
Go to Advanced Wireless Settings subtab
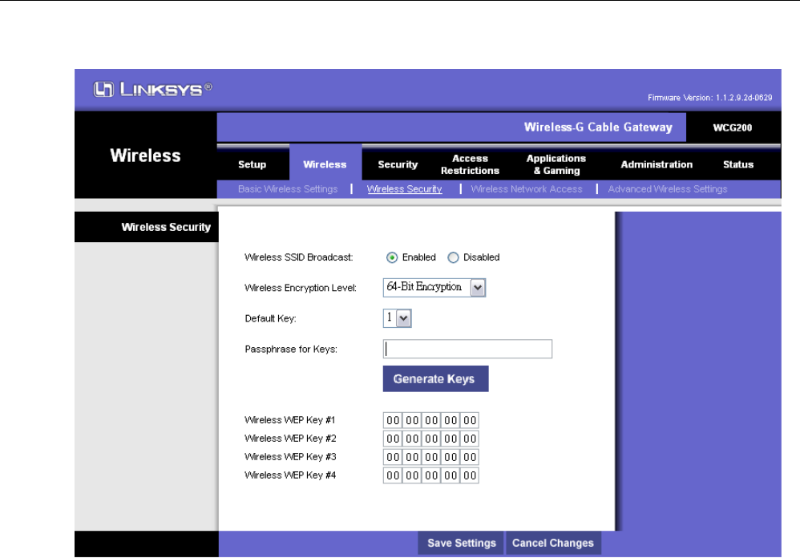[668, 189]
